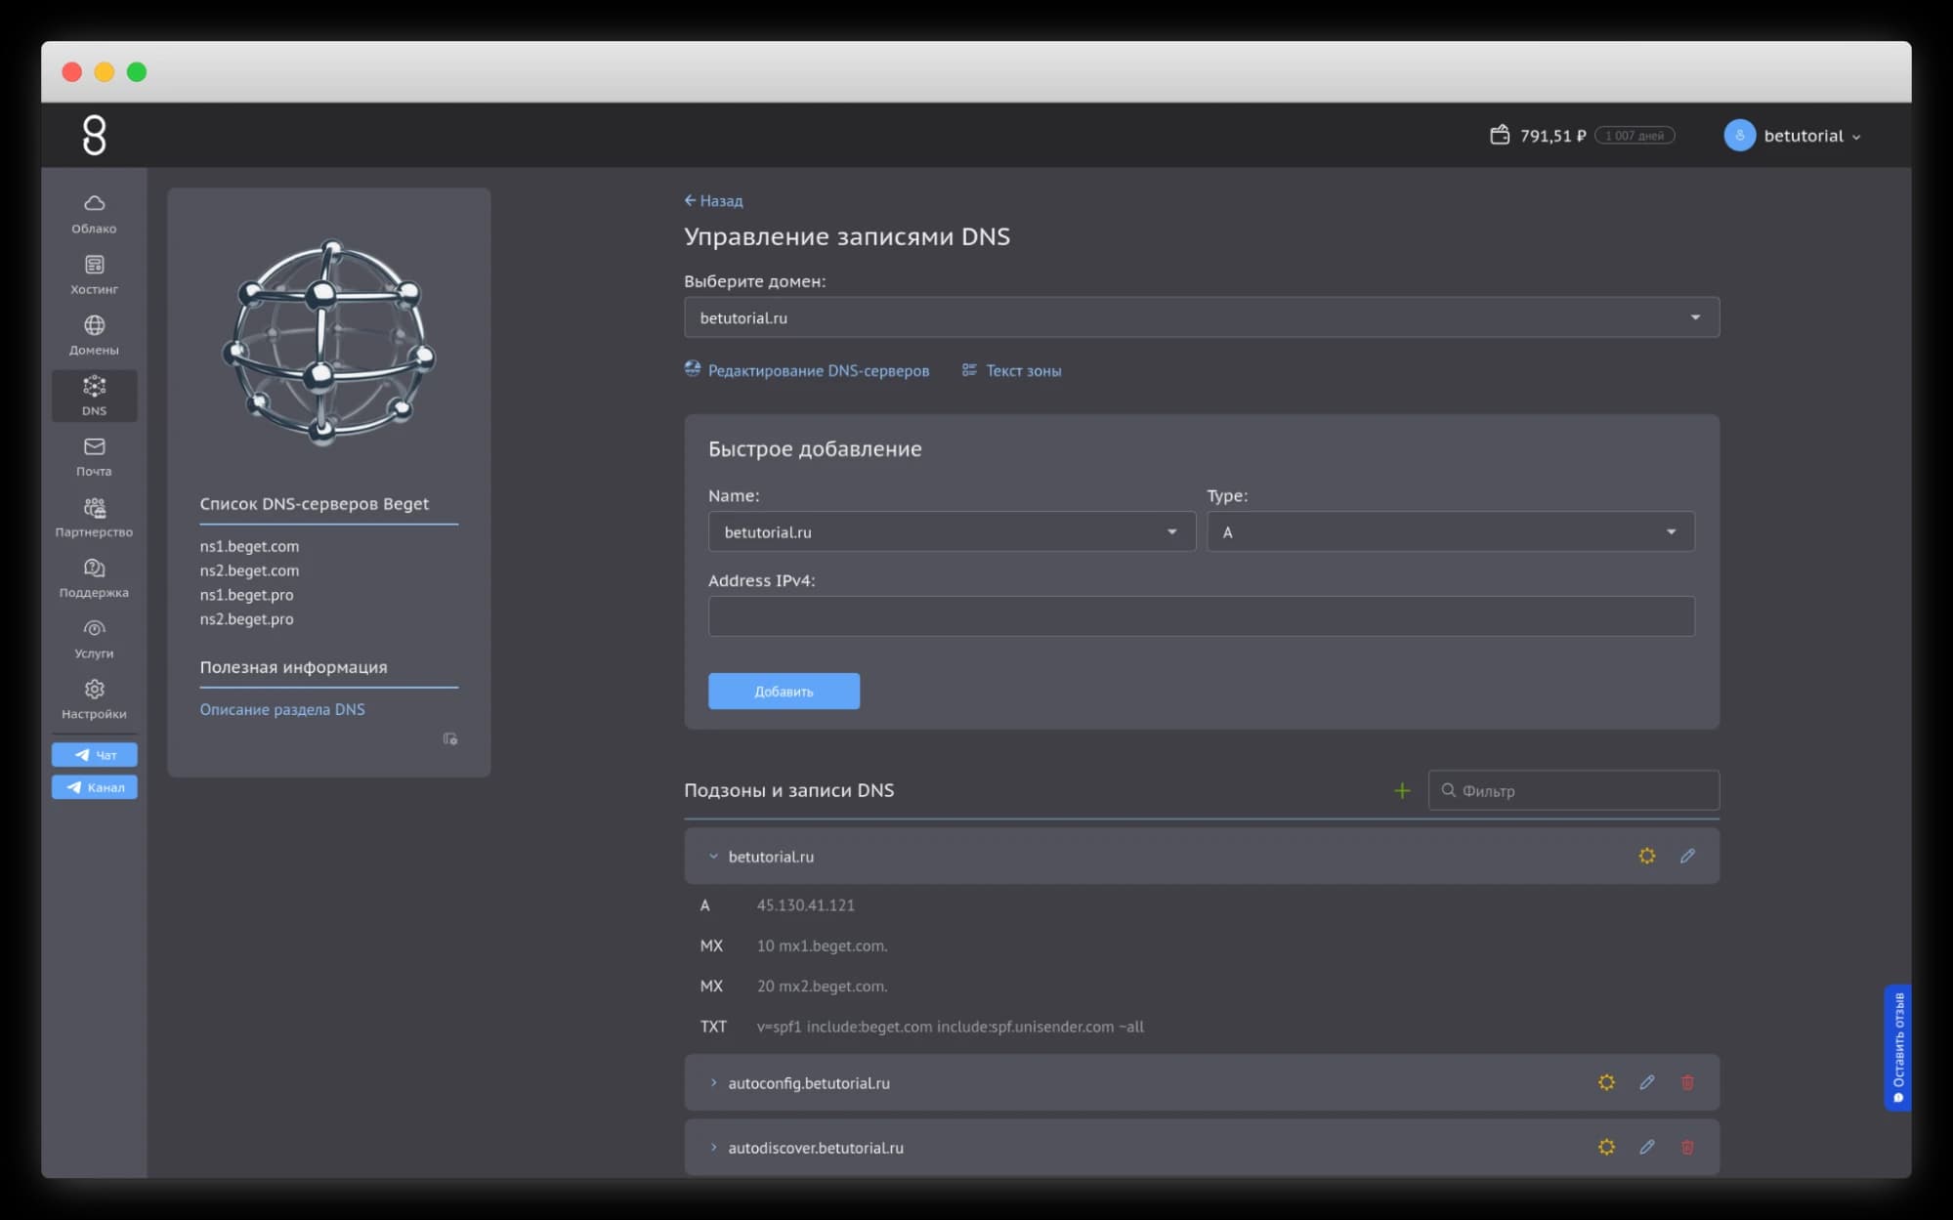Click the MX record 10 mx1.beget.com.
This screenshot has height=1220, width=1953.
point(822,946)
